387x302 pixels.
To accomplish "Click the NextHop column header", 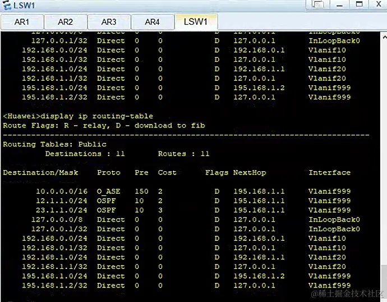I will 250,172.
